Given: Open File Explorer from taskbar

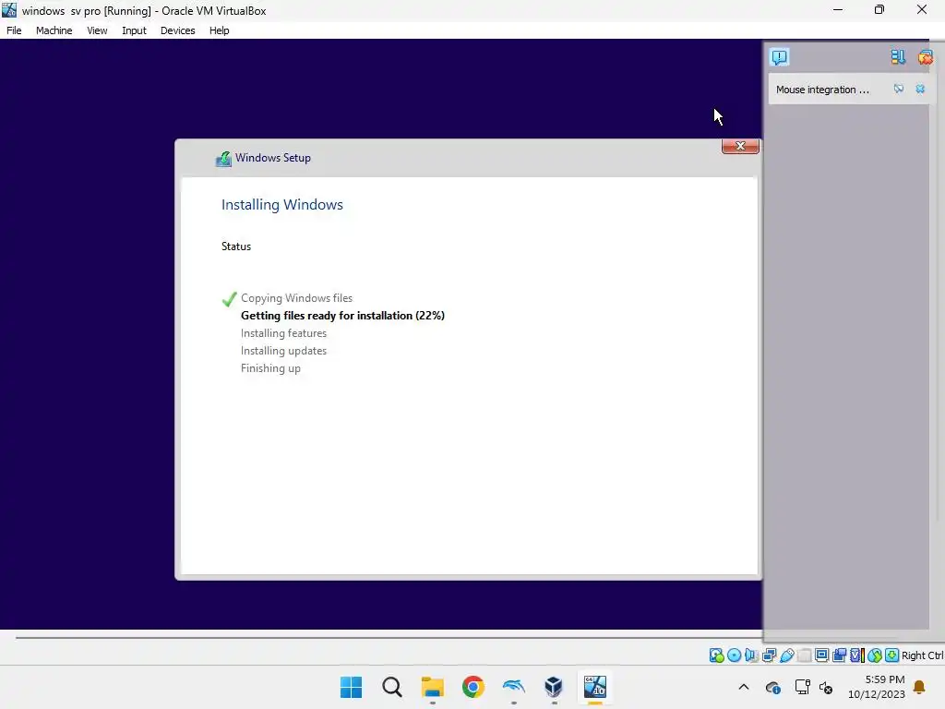Looking at the screenshot, I should pos(432,687).
